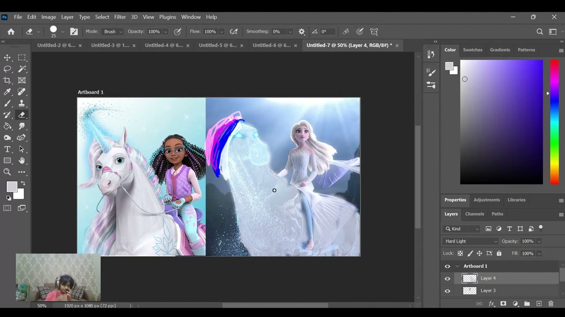Screen dimensions: 565x317
Task: Swap foreground and background colors
Action: point(23,183)
